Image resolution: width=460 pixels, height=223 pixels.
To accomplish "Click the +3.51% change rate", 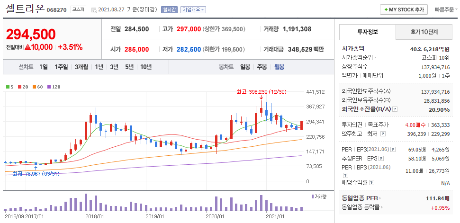I will [x=70, y=47].
